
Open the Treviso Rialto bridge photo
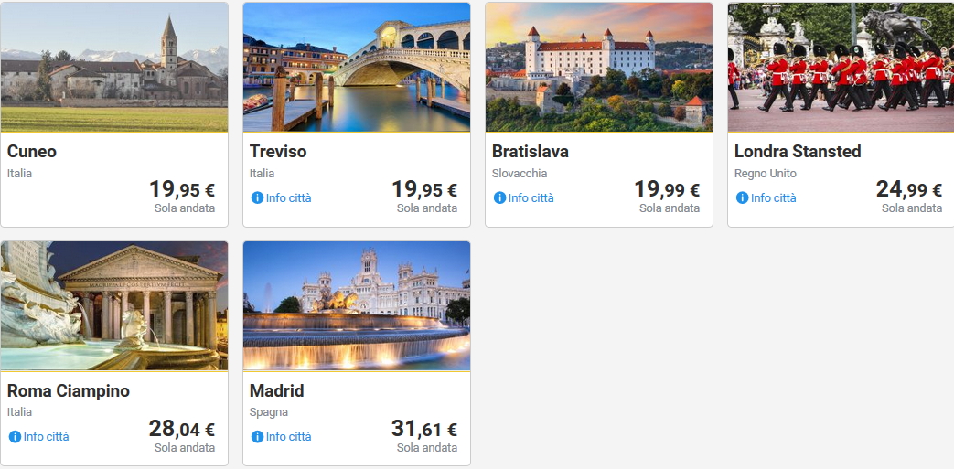[x=357, y=67]
